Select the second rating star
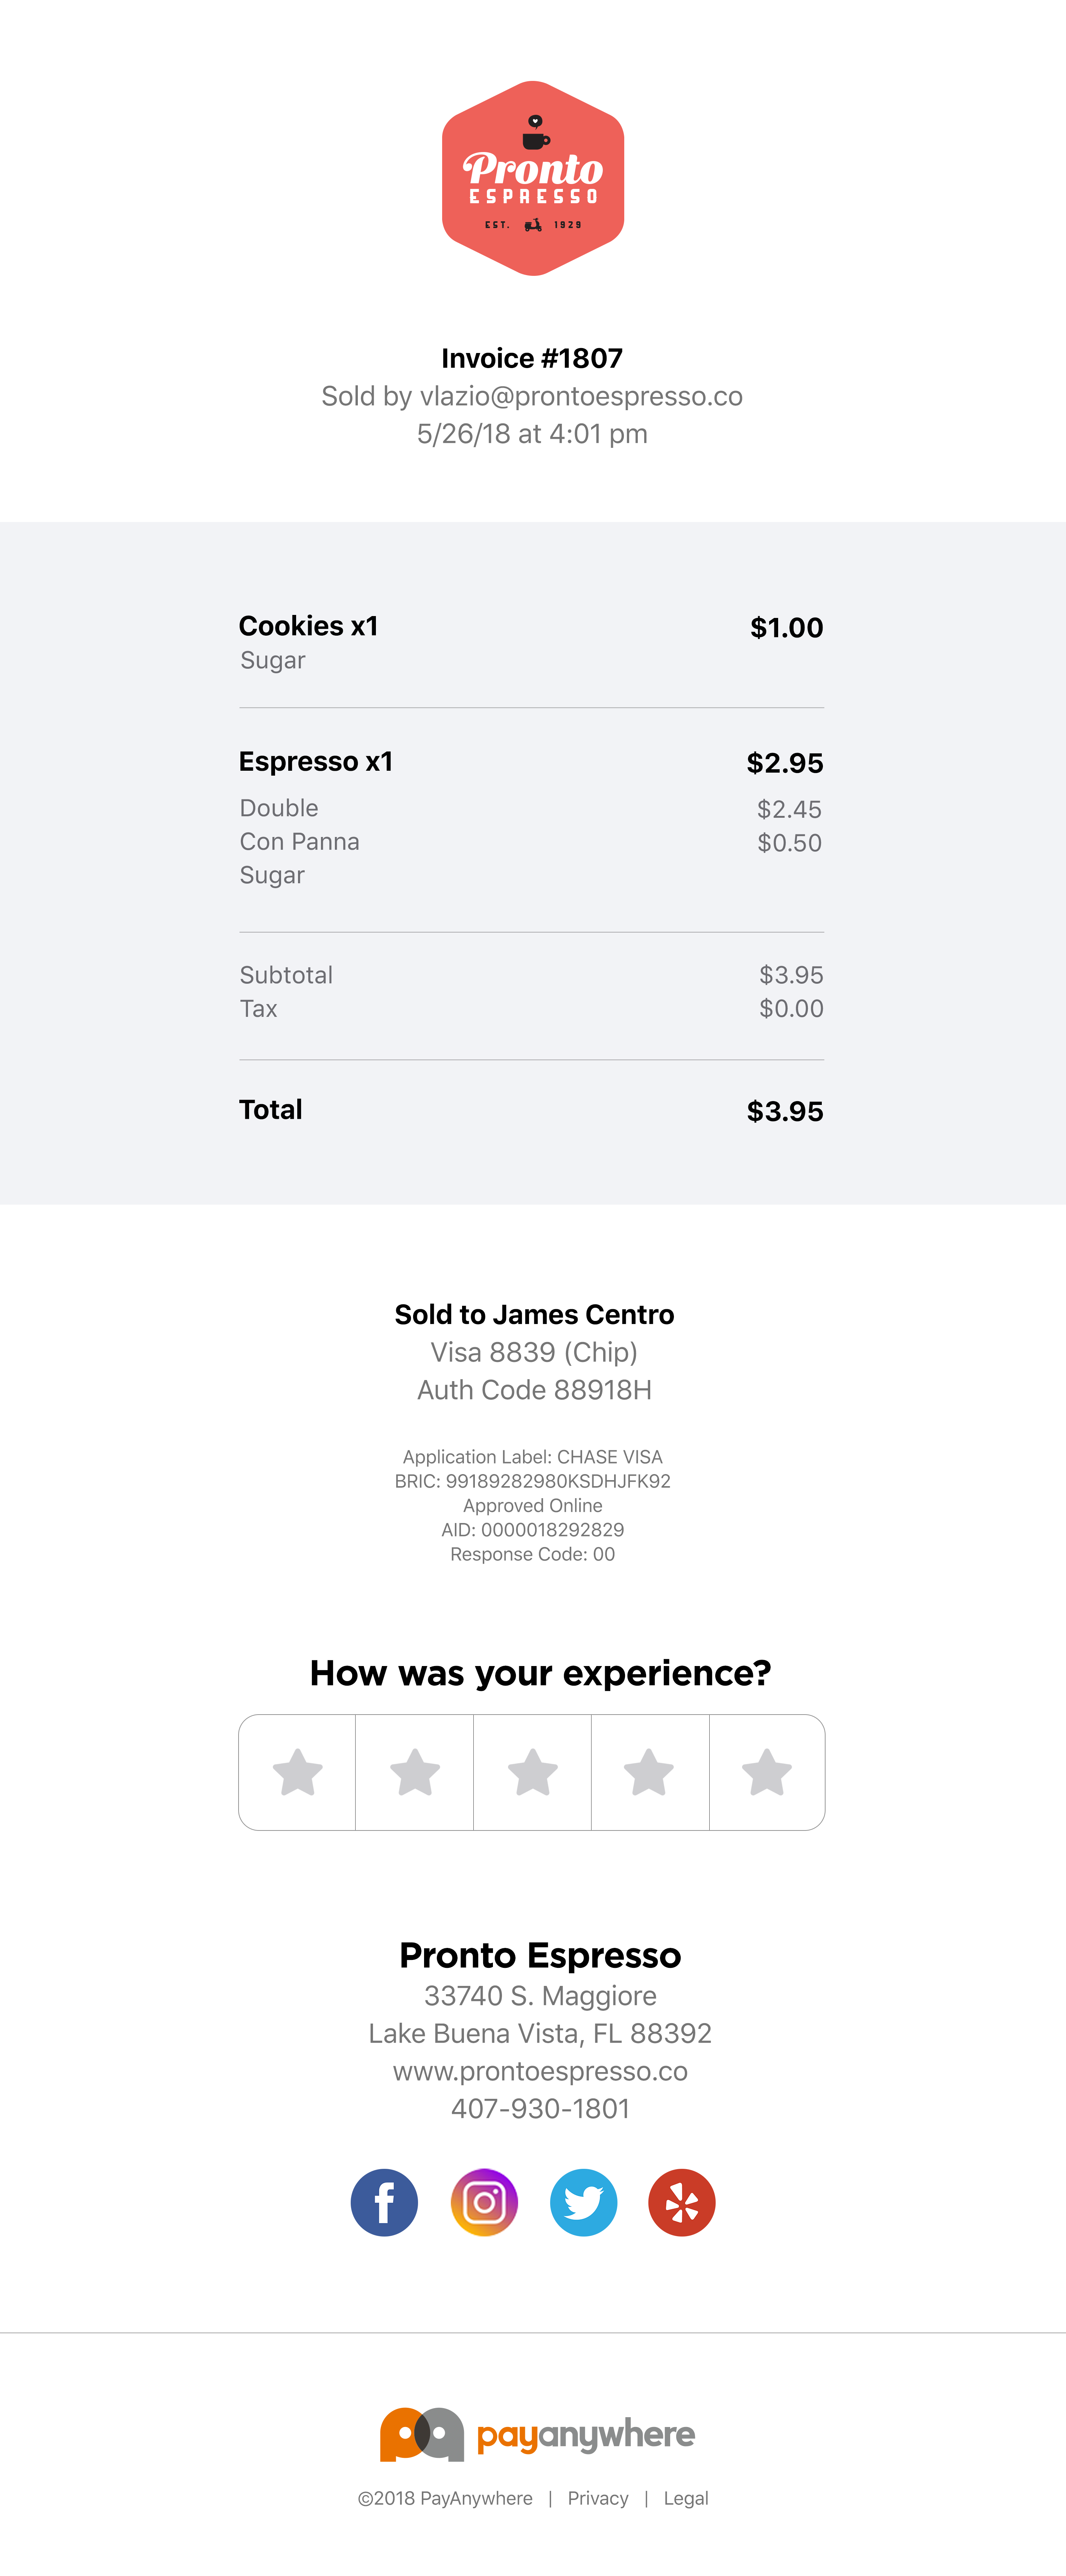This screenshot has width=1066, height=2576. coord(415,1772)
